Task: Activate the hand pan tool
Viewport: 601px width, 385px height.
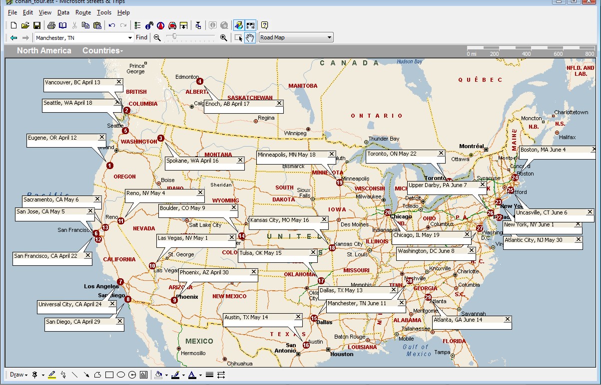Action: [250, 37]
